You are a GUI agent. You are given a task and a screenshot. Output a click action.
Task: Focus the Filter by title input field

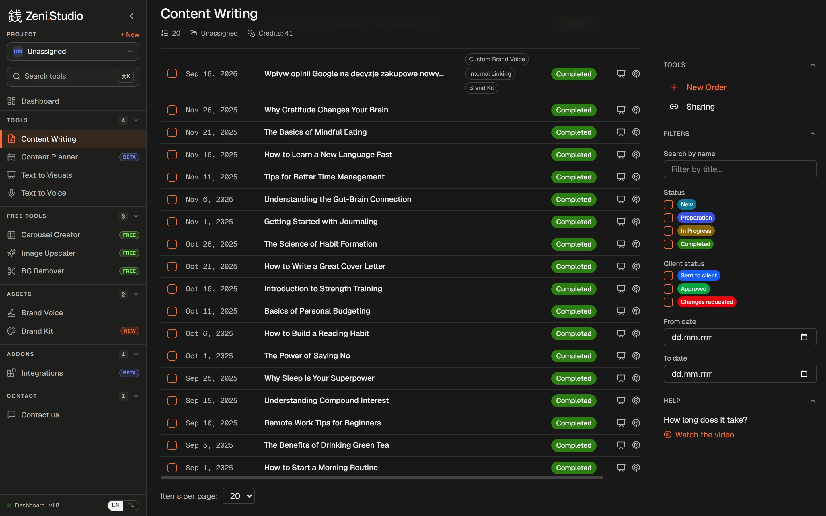(x=740, y=169)
